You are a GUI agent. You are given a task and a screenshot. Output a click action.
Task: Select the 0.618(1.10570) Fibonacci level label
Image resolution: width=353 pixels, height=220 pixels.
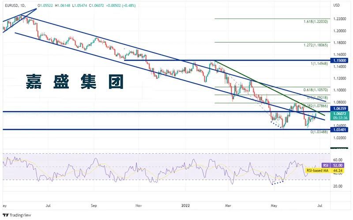point(315,90)
